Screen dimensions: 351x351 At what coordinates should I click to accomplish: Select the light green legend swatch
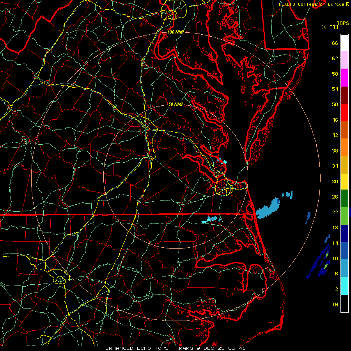click(344, 216)
